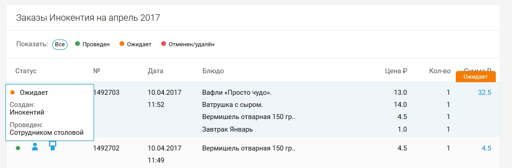Show only «Отменен/удалён» orders

pos(188,44)
